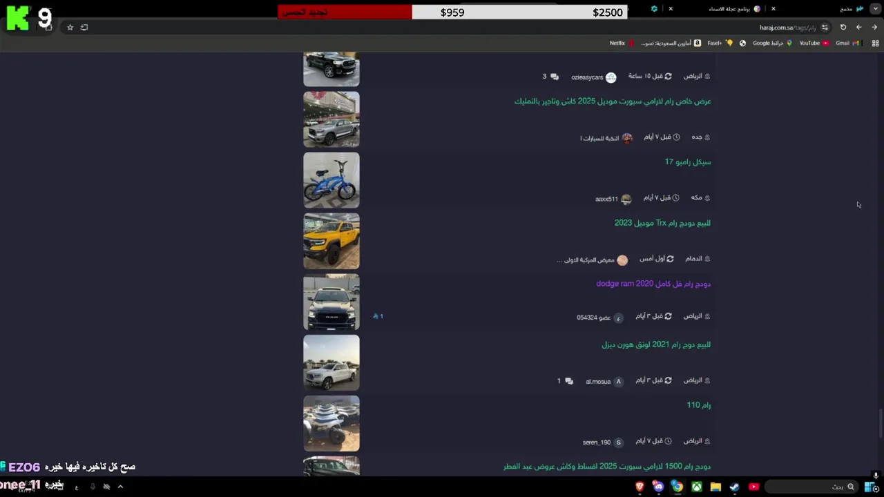View the رام 110 tires thumbnail
The width and height of the screenshot is (884, 497).
click(x=331, y=423)
